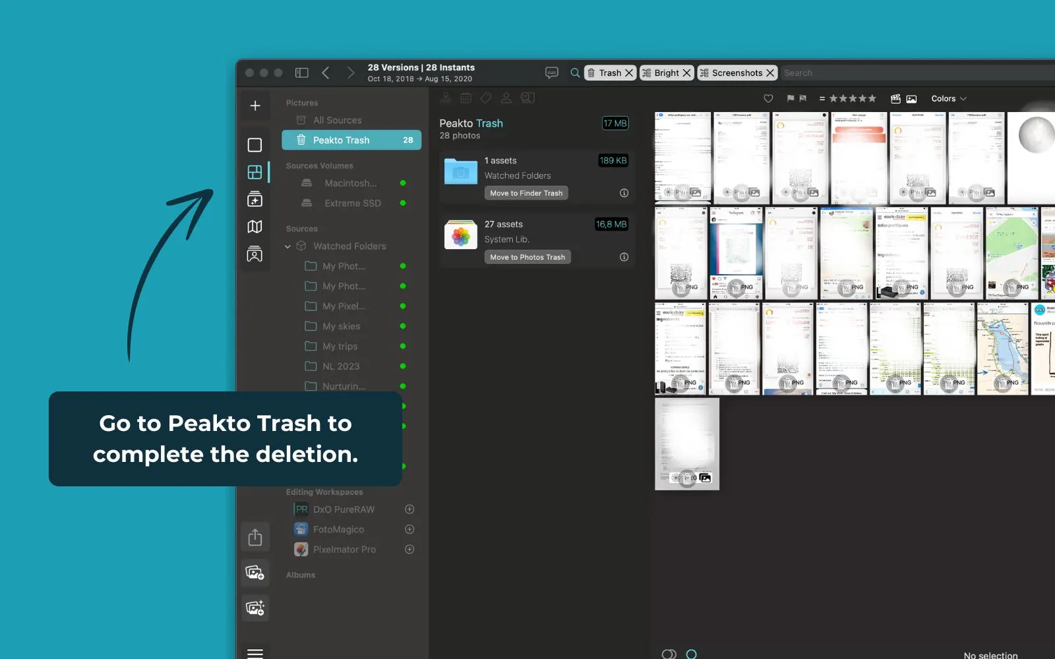Toggle the image type filter icon
Image resolution: width=1055 pixels, height=659 pixels.
[x=911, y=99]
